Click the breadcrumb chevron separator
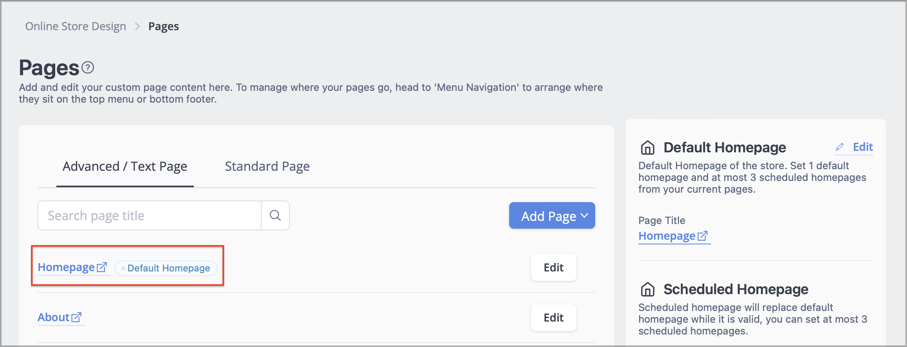Image resolution: width=907 pixels, height=347 pixels. (137, 26)
